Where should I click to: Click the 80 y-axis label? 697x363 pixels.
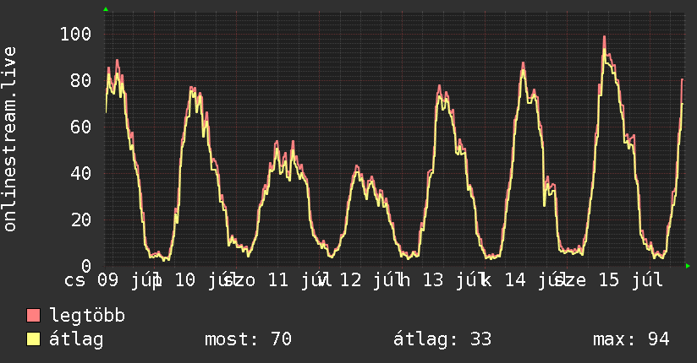click(x=81, y=81)
